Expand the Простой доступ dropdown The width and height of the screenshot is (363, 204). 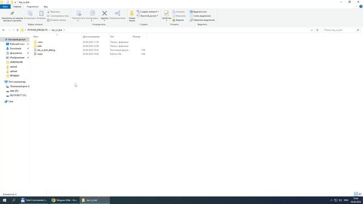(x=147, y=16)
